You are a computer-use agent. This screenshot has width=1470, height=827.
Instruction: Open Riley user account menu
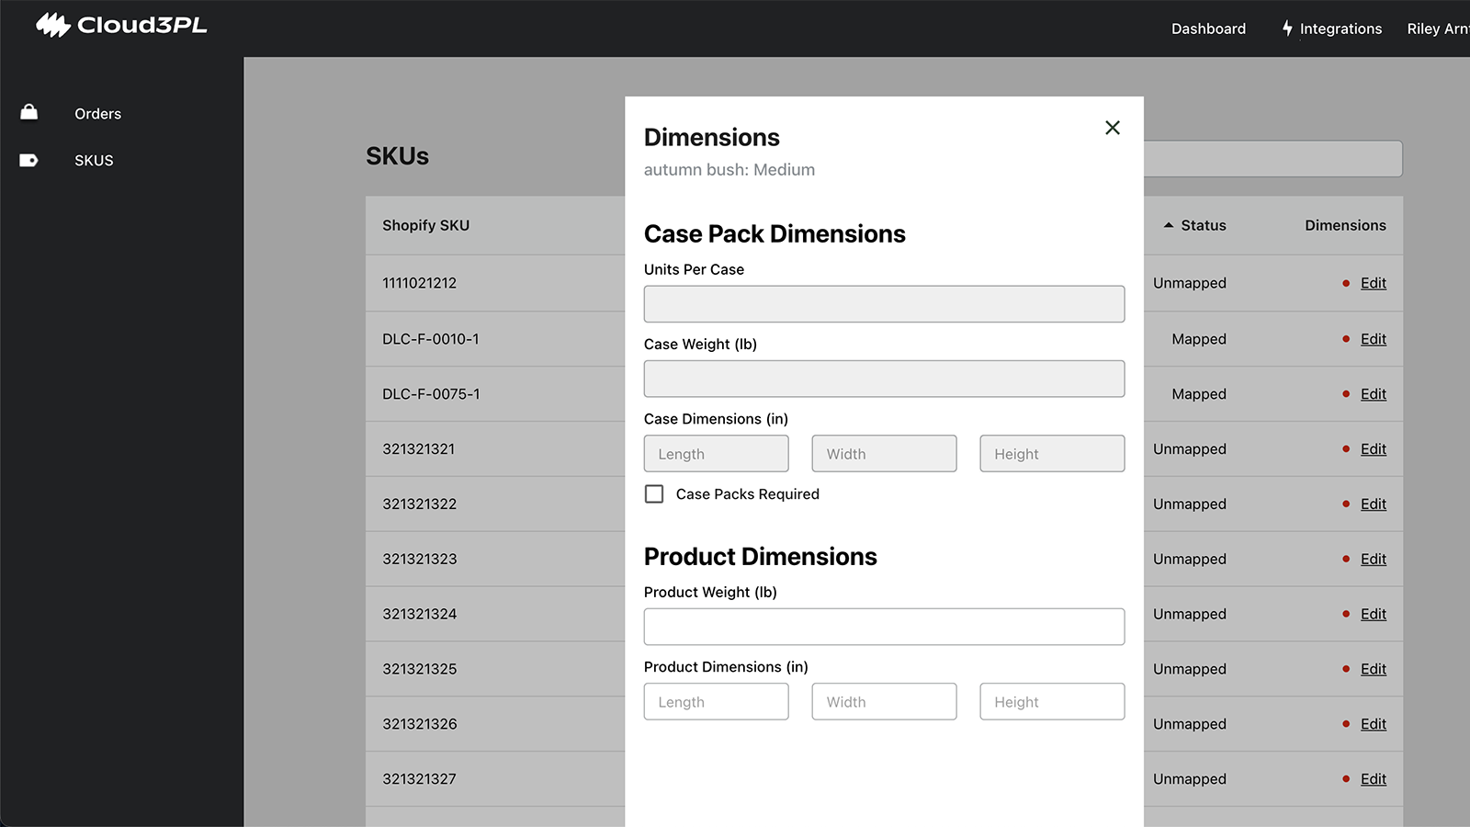(1437, 28)
